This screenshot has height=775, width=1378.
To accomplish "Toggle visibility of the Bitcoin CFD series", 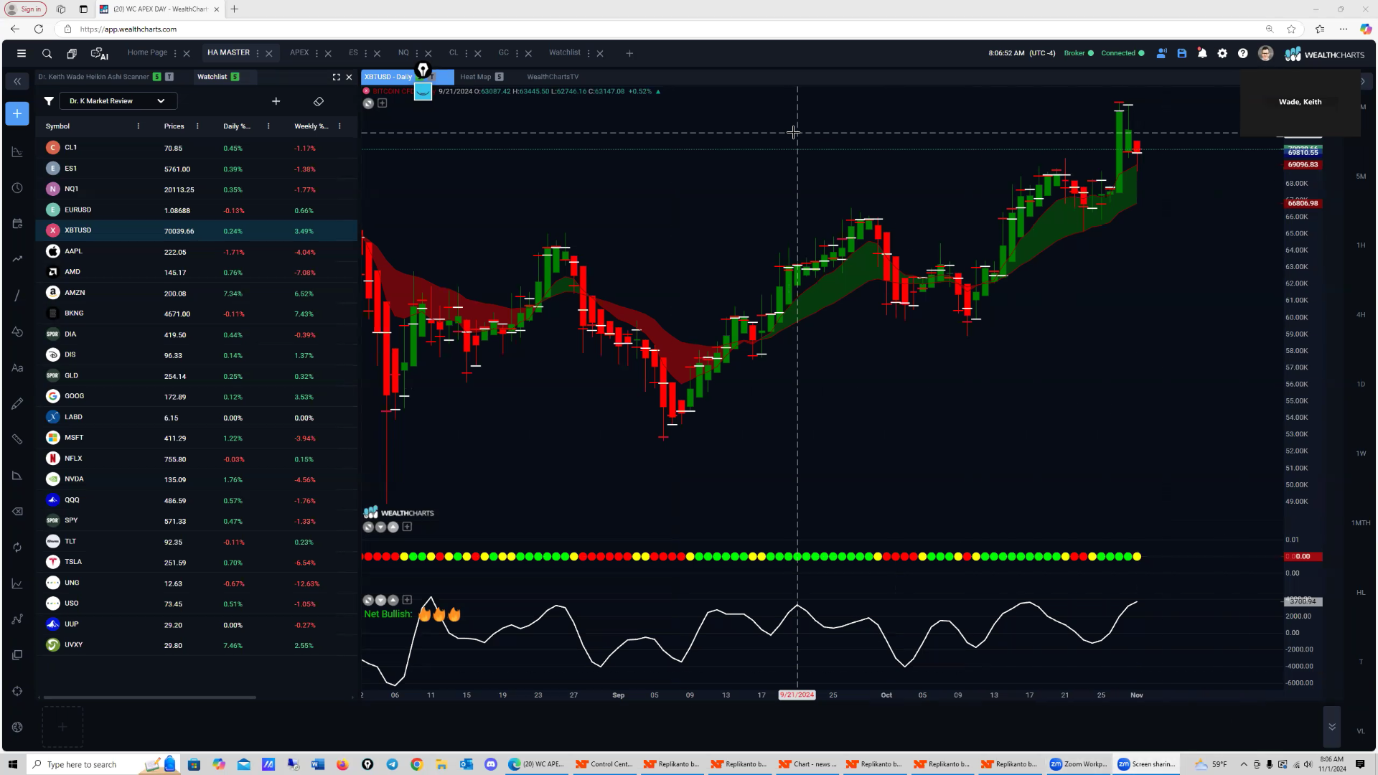I will [368, 103].
